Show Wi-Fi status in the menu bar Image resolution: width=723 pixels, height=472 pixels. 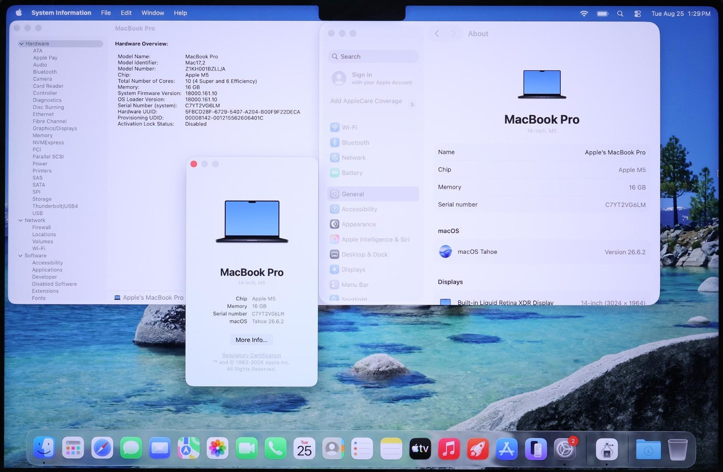click(584, 14)
